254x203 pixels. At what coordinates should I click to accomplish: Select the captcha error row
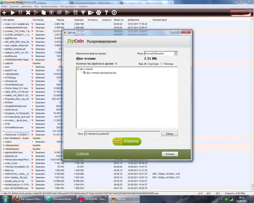tap(32, 63)
